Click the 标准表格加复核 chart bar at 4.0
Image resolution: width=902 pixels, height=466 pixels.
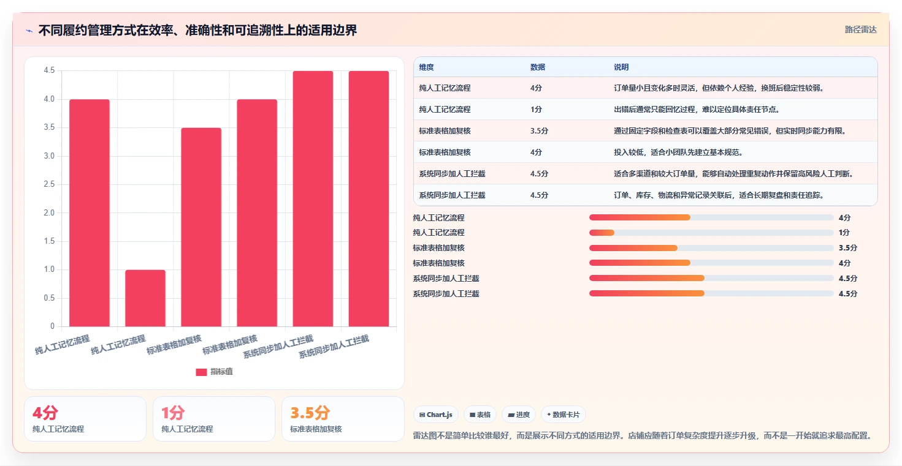tap(257, 212)
